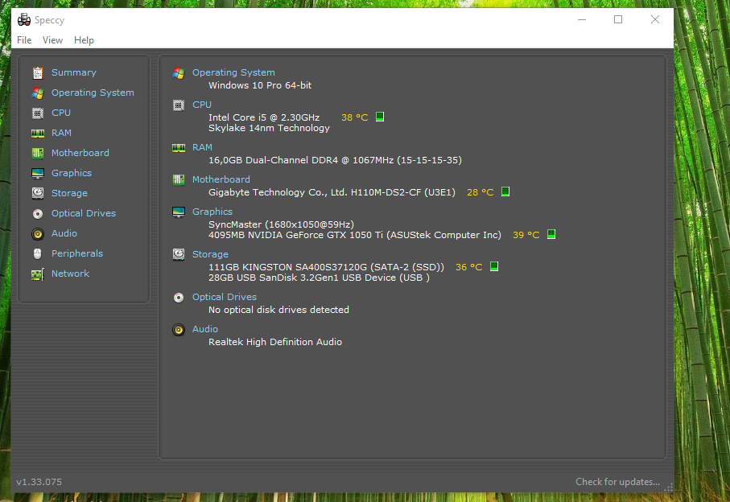Click the Audio heading link in summary
Image resolution: width=730 pixels, height=502 pixels.
click(205, 329)
